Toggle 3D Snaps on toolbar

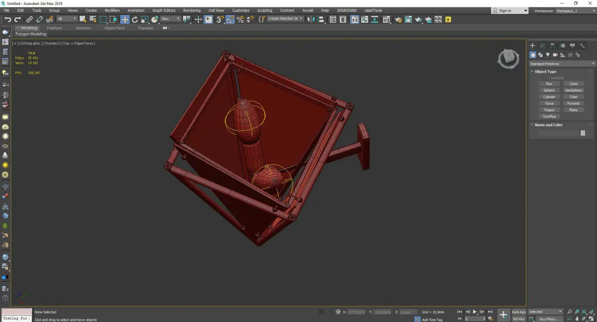pos(219,19)
